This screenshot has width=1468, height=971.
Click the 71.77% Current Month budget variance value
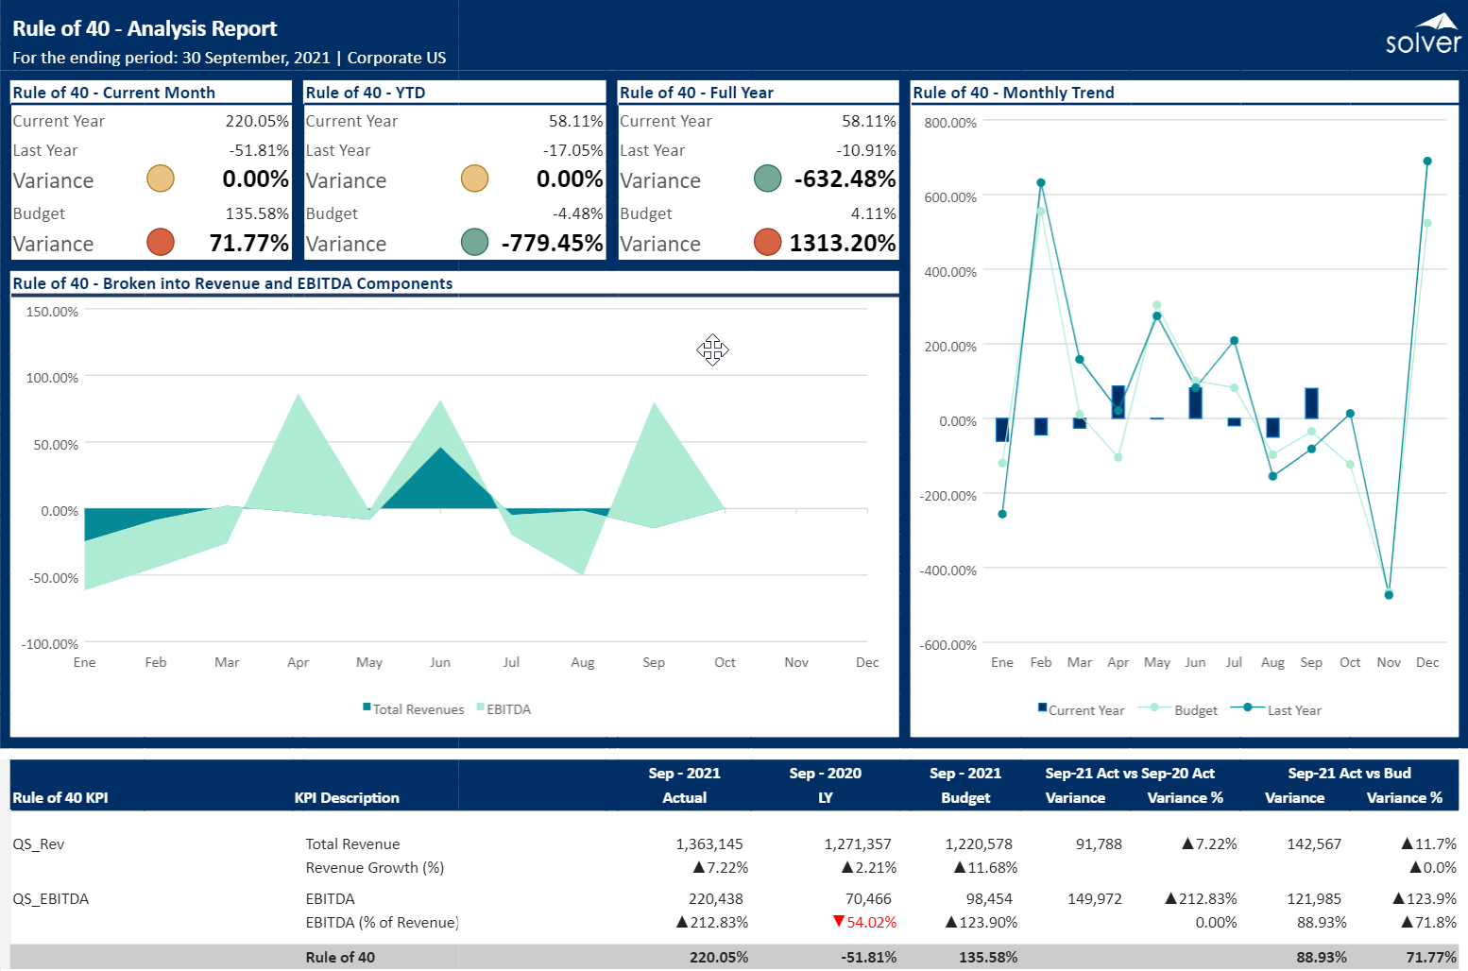(x=248, y=243)
